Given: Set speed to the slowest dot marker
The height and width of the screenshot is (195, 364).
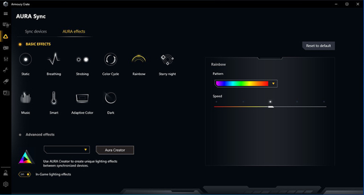Looking at the screenshot, I should (217, 102).
